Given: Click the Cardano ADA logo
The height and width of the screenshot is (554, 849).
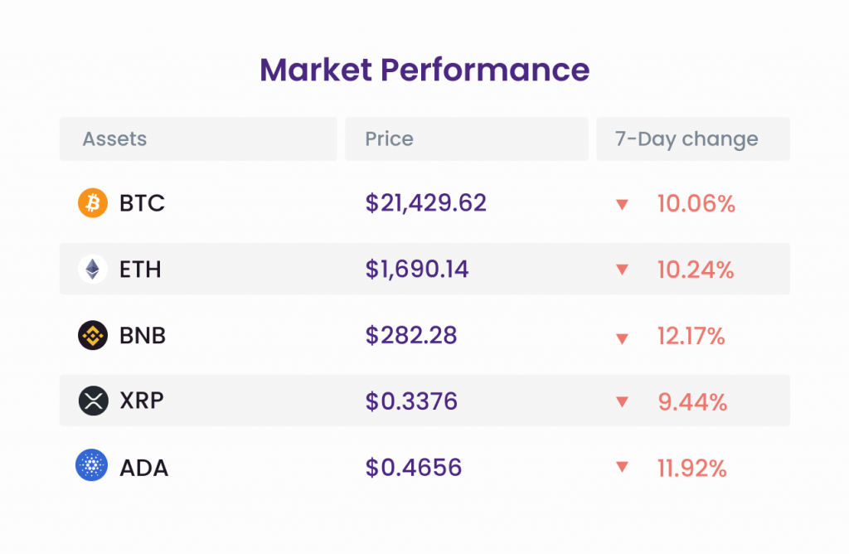Looking at the screenshot, I should point(91,465).
